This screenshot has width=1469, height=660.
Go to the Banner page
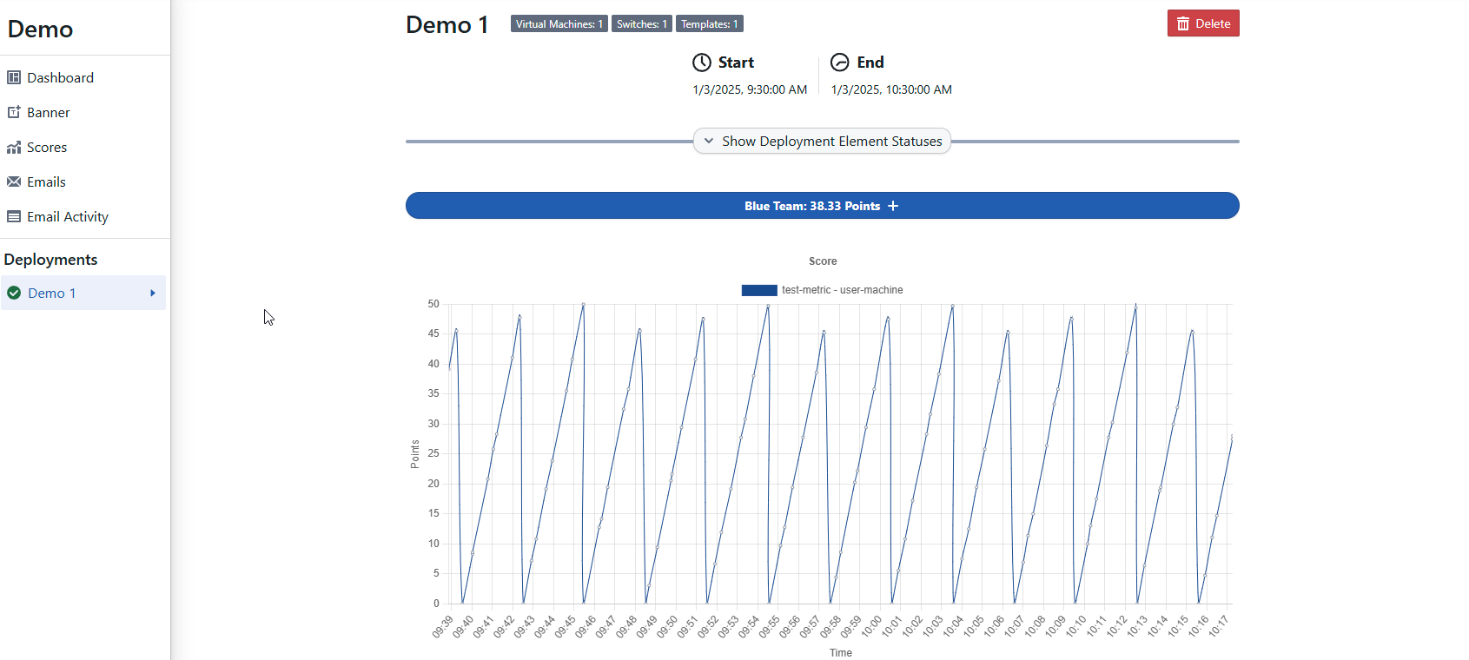49,112
